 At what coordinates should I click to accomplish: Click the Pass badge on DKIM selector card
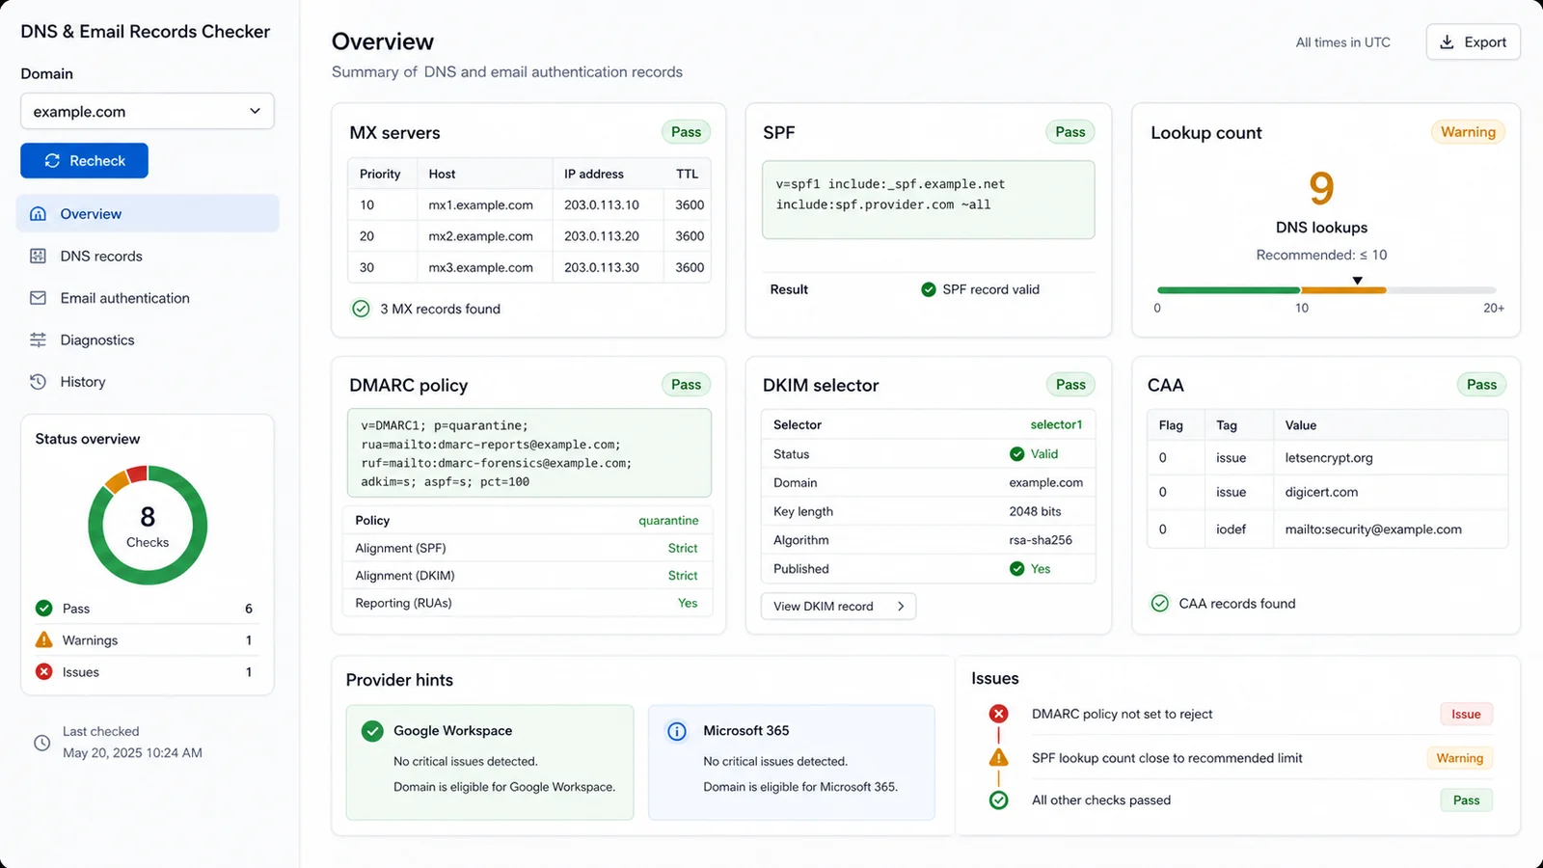(1070, 385)
